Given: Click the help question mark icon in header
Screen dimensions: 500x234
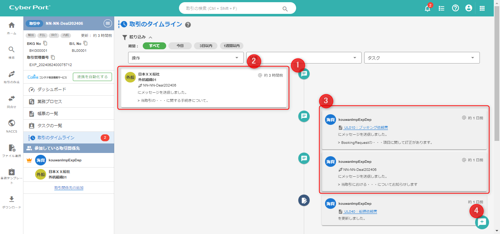Looking at the screenshot, I should pos(455,8).
